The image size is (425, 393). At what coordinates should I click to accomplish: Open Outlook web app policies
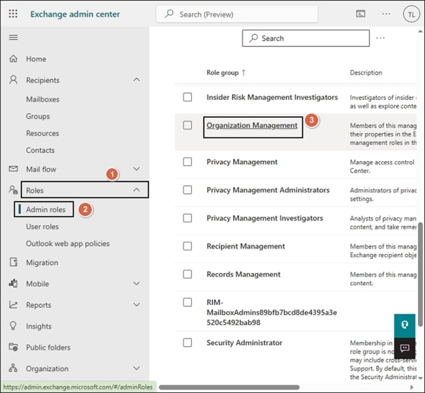pos(68,244)
